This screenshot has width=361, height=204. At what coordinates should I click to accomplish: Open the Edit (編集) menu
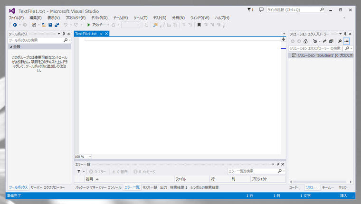click(x=36, y=18)
